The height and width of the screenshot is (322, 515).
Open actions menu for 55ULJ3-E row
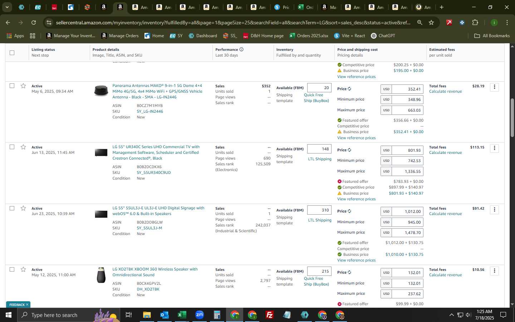[494, 209]
